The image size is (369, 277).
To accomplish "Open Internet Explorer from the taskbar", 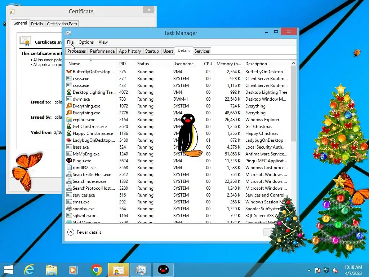I will 29,270.
